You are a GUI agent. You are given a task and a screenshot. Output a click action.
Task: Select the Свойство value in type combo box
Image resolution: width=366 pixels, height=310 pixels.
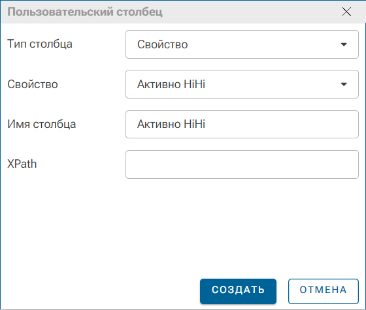click(x=163, y=44)
